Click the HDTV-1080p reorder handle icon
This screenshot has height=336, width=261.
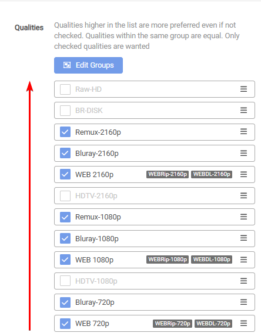[x=243, y=281]
